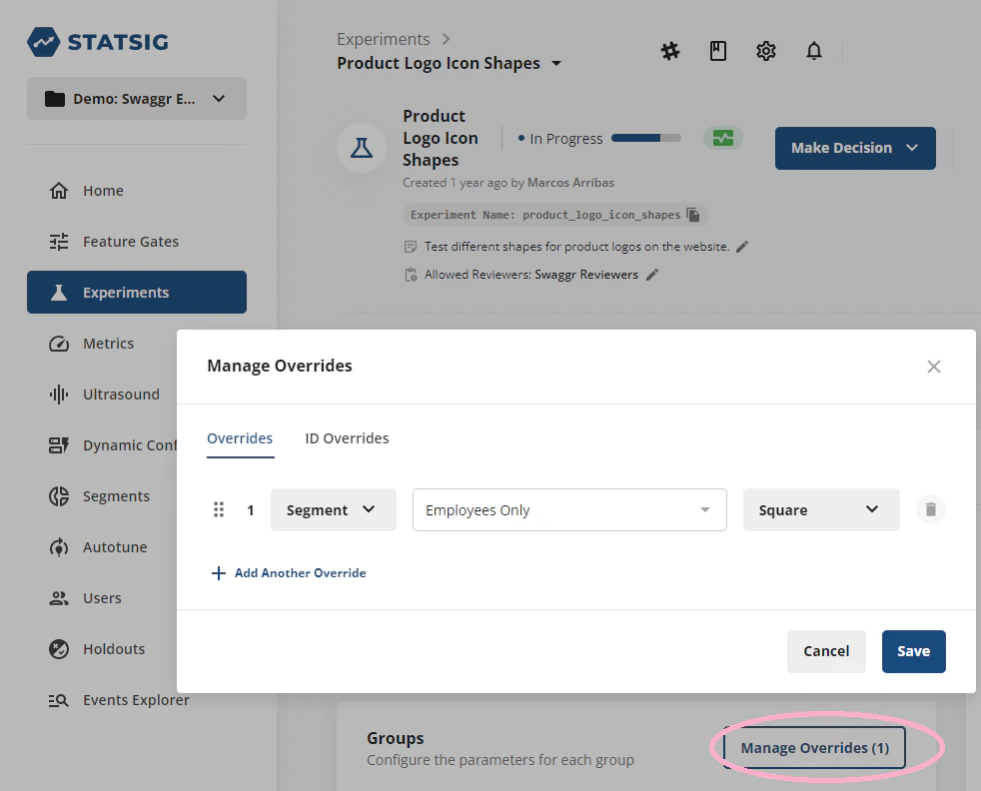Click the Events Explorer sidebar icon
This screenshot has width=981, height=791.
coord(59,700)
